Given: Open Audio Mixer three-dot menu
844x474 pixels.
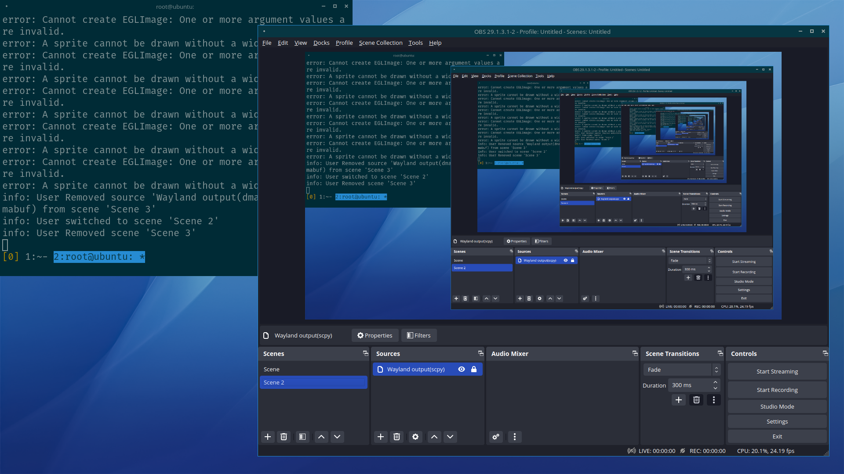Looking at the screenshot, I should (515, 437).
